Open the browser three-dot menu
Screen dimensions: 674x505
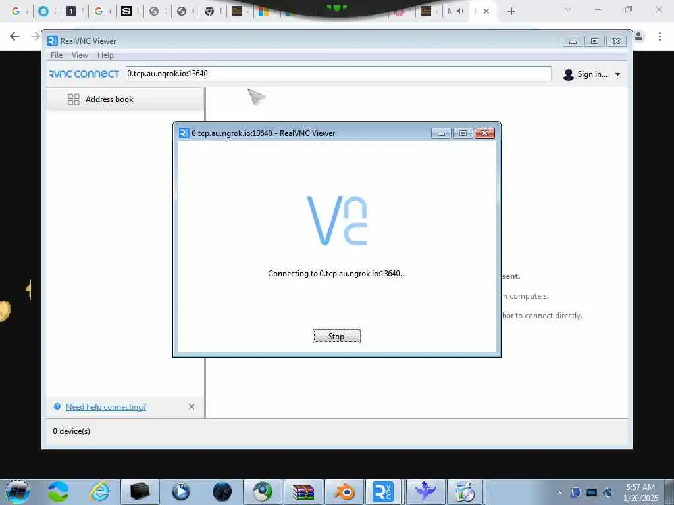[660, 37]
